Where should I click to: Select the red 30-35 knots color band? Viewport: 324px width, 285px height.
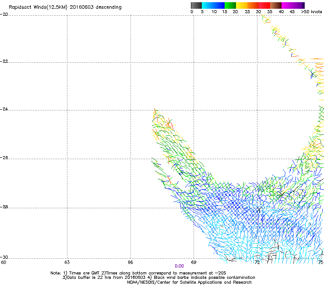pyautogui.click(x=264, y=5)
